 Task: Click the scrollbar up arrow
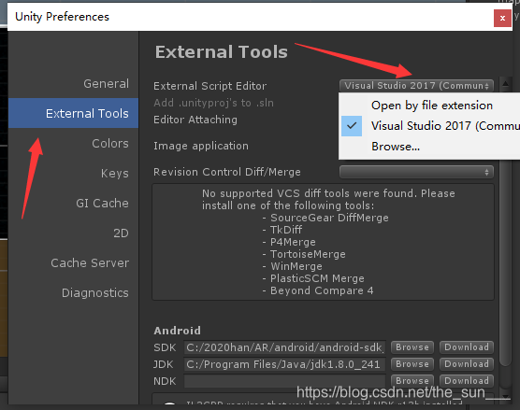click(505, 84)
